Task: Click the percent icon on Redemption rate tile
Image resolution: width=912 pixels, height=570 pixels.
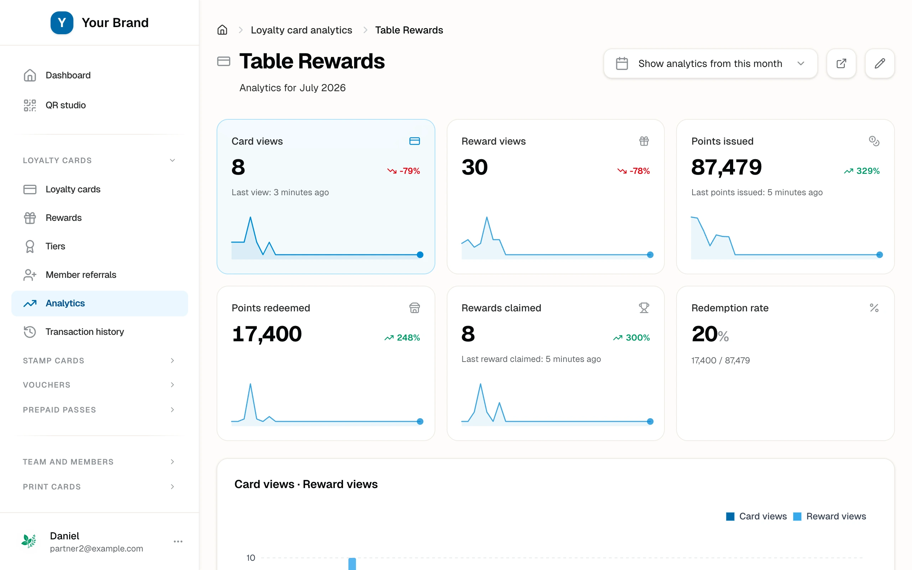Action: click(x=874, y=308)
